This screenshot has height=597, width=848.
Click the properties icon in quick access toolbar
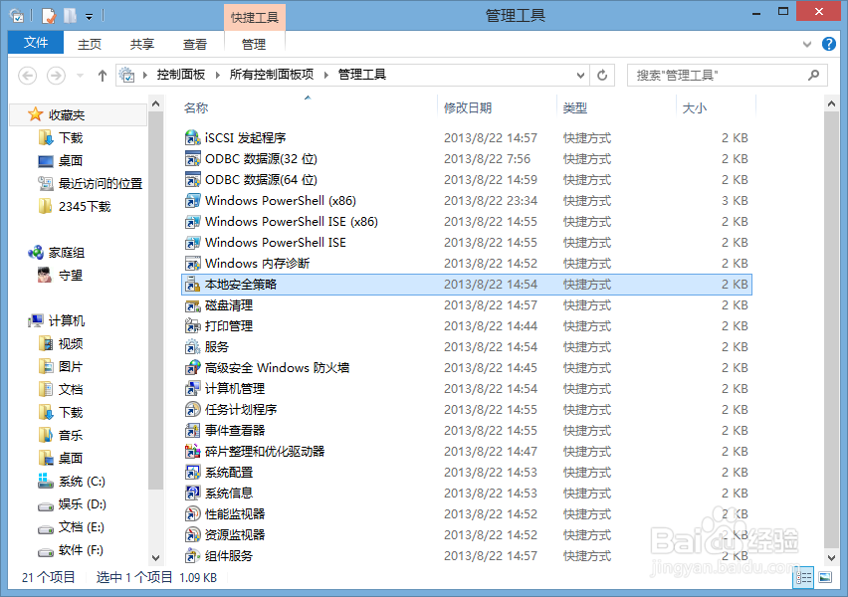[48, 16]
